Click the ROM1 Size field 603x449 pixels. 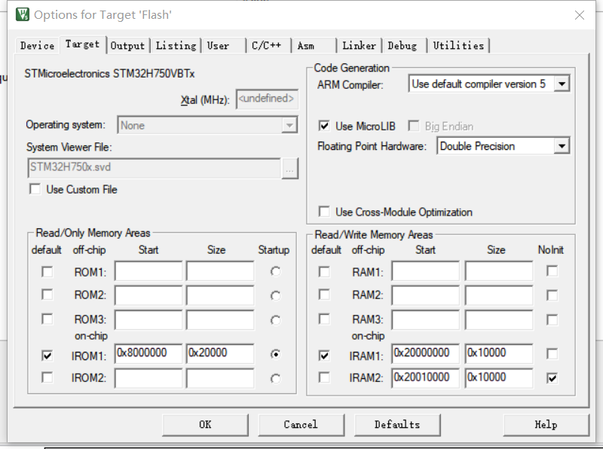click(220, 271)
